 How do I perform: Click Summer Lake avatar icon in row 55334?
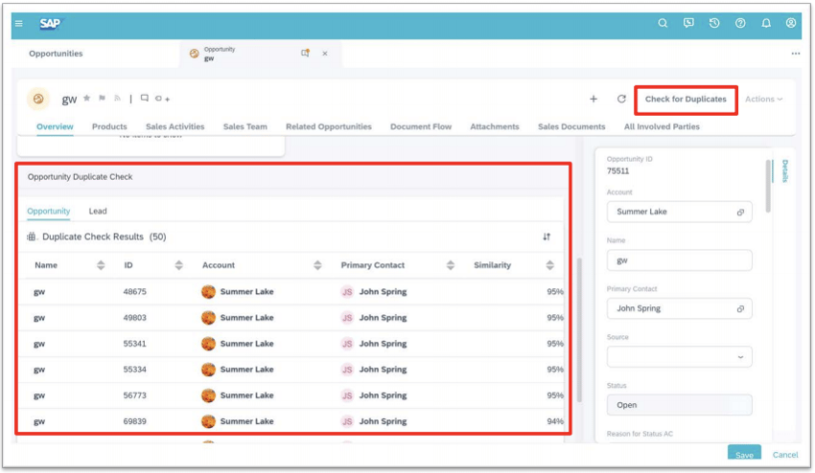208,370
